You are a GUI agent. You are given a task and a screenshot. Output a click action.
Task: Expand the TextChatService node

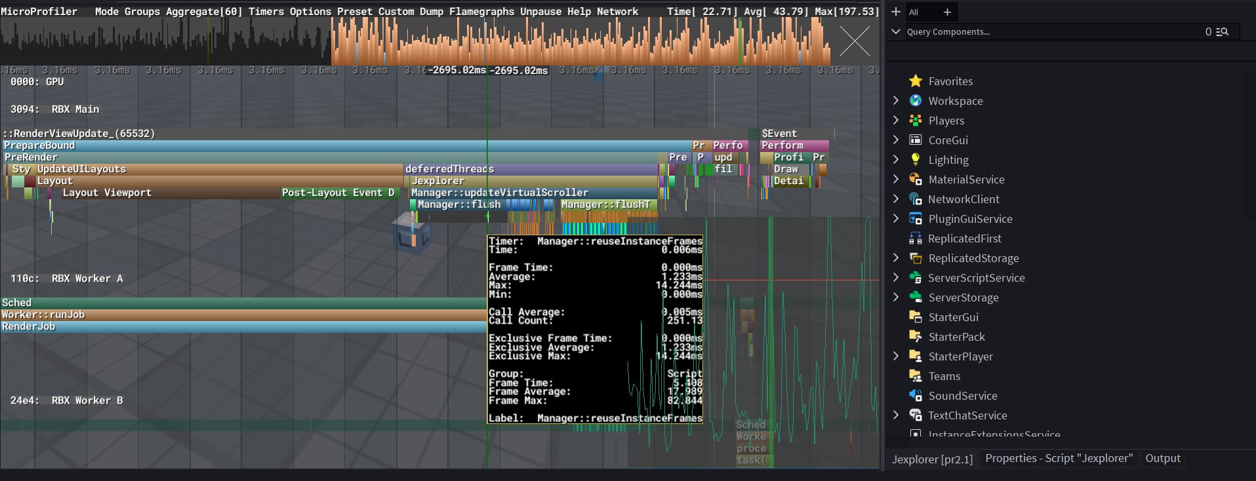(x=896, y=415)
